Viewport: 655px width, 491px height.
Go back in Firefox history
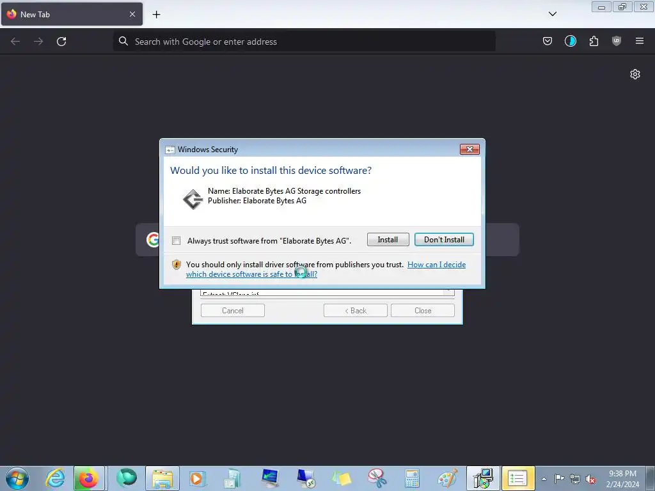point(15,42)
